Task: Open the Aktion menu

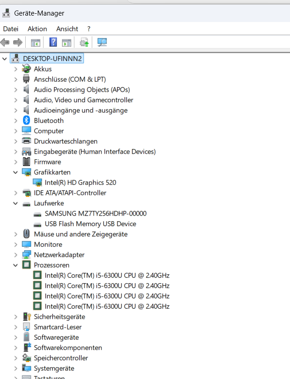Action: pyautogui.click(x=37, y=29)
